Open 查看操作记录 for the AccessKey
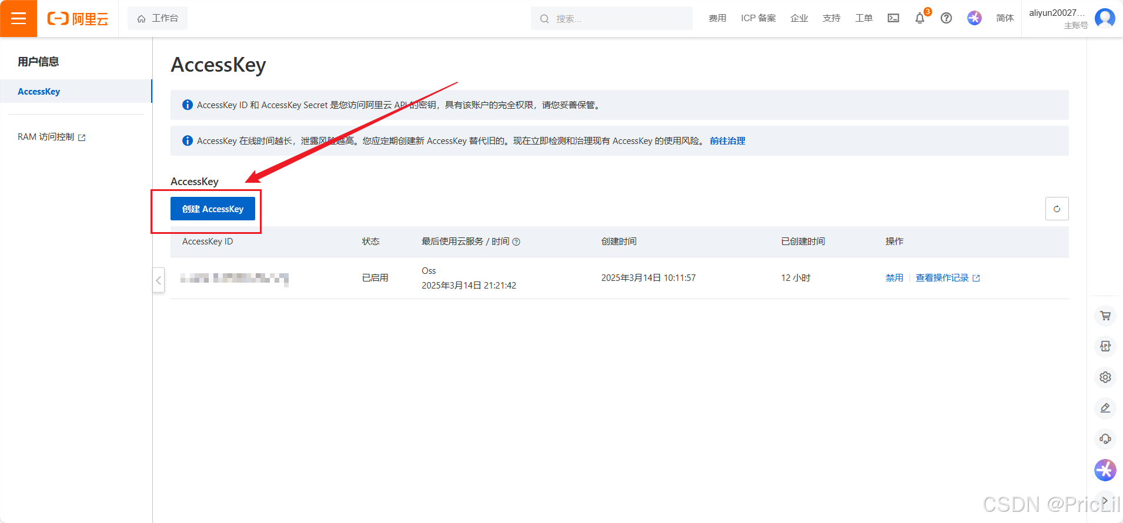The image size is (1123, 523). point(948,277)
